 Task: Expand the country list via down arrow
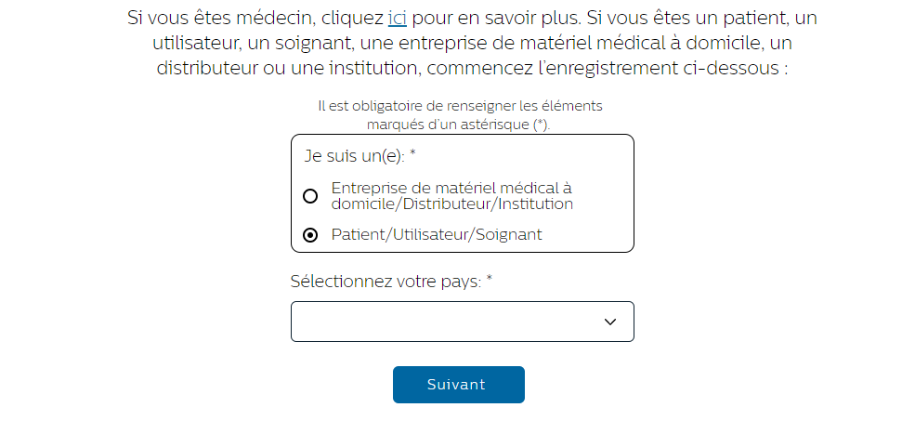(x=609, y=322)
